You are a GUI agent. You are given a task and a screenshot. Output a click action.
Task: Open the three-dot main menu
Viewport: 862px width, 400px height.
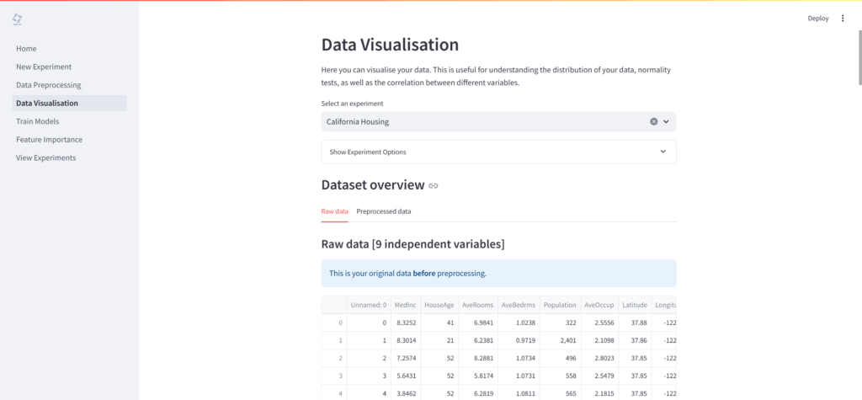(x=843, y=19)
